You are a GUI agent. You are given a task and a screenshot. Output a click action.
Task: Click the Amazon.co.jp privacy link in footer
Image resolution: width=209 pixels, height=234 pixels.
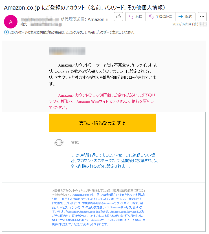[81, 195]
